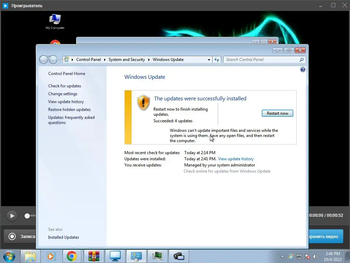350x263 pixels.
Task: Play the video in the player
Action: [12, 216]
